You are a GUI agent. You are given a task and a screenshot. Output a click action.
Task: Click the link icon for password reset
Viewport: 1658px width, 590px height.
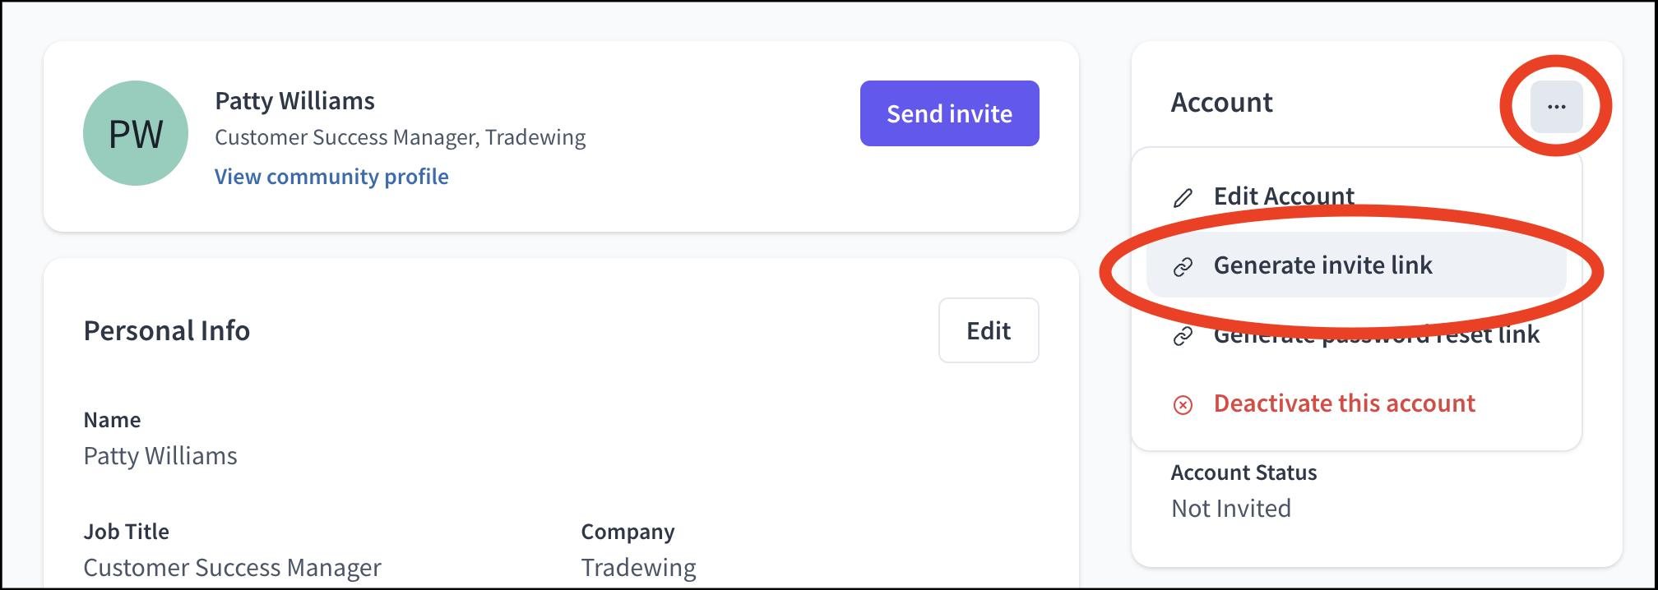pos(1183,336)
